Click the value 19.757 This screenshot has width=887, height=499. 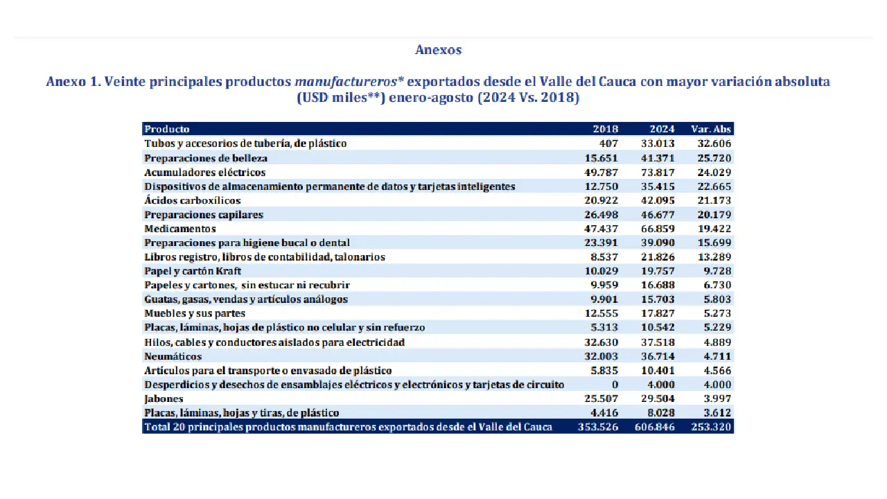(659, 272)
